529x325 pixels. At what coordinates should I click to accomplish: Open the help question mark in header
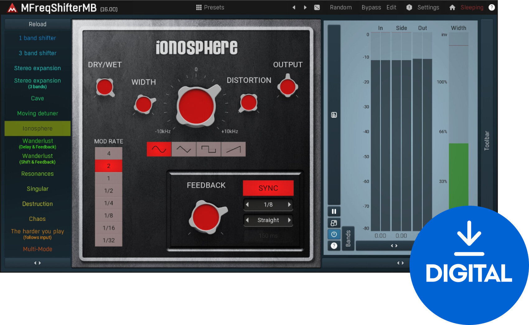(x=492, y=7)
